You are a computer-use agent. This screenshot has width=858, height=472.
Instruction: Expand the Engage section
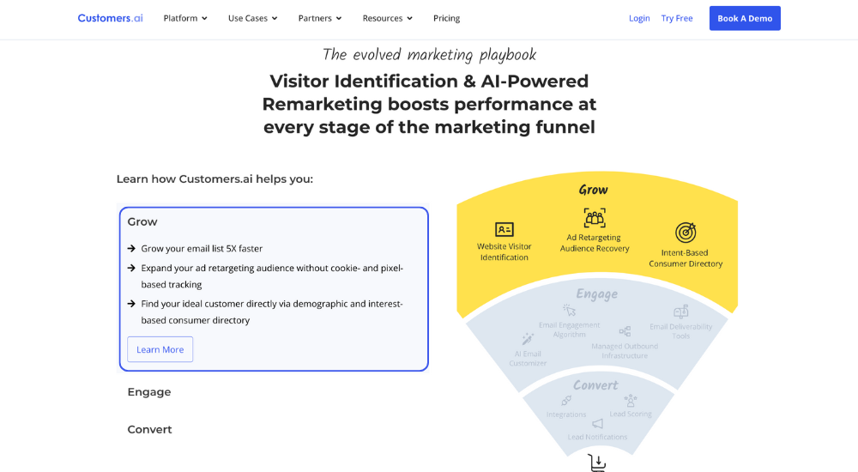click(x=149, y=392)
